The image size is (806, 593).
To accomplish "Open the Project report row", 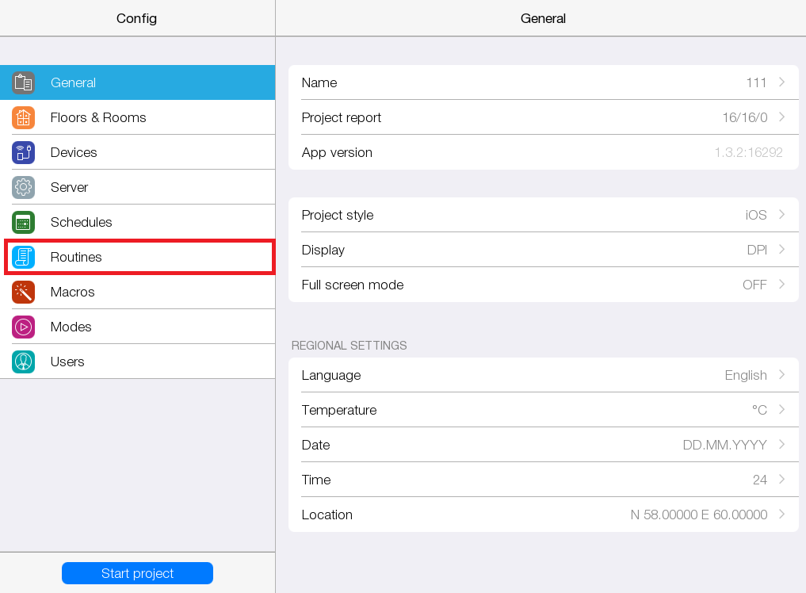I will point(543,117).
